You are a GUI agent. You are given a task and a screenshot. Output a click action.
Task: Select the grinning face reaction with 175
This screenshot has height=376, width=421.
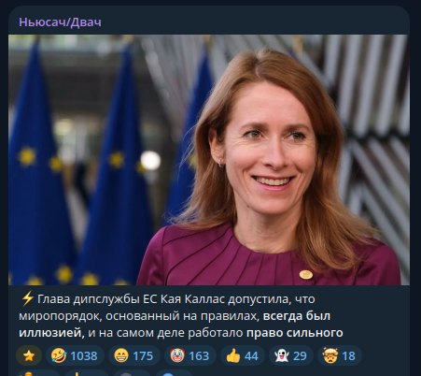134,355
